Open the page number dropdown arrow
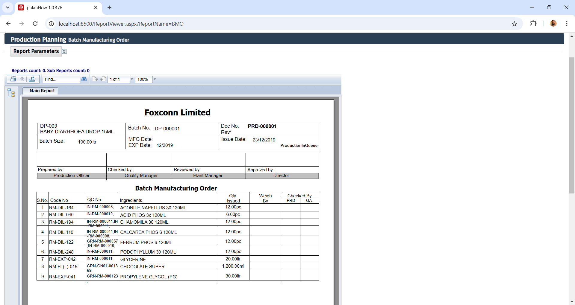The height and width of the screenshot is (305, 575). tap(132, 79)
